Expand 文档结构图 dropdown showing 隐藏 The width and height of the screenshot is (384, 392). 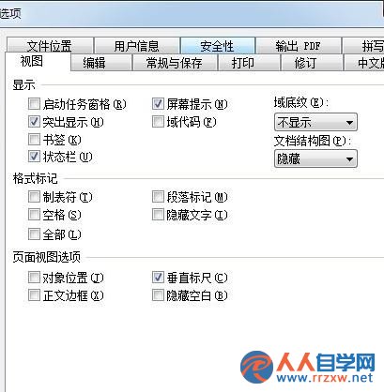(315, 158)
